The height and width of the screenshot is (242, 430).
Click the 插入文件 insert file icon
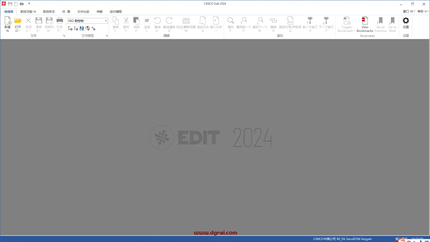(x=216, y=21)
